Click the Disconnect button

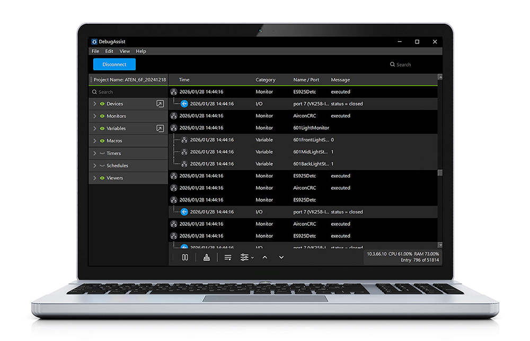pyautogui.click(x=114, y=64)
